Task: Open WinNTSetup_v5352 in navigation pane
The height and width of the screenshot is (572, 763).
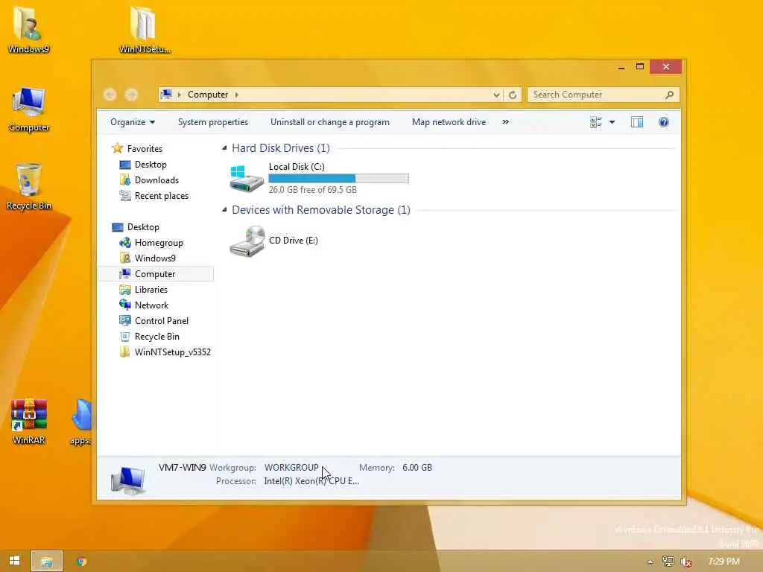Action: point(172,352)
